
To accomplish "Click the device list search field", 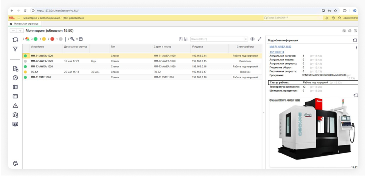I will click(x=217, y=39).
